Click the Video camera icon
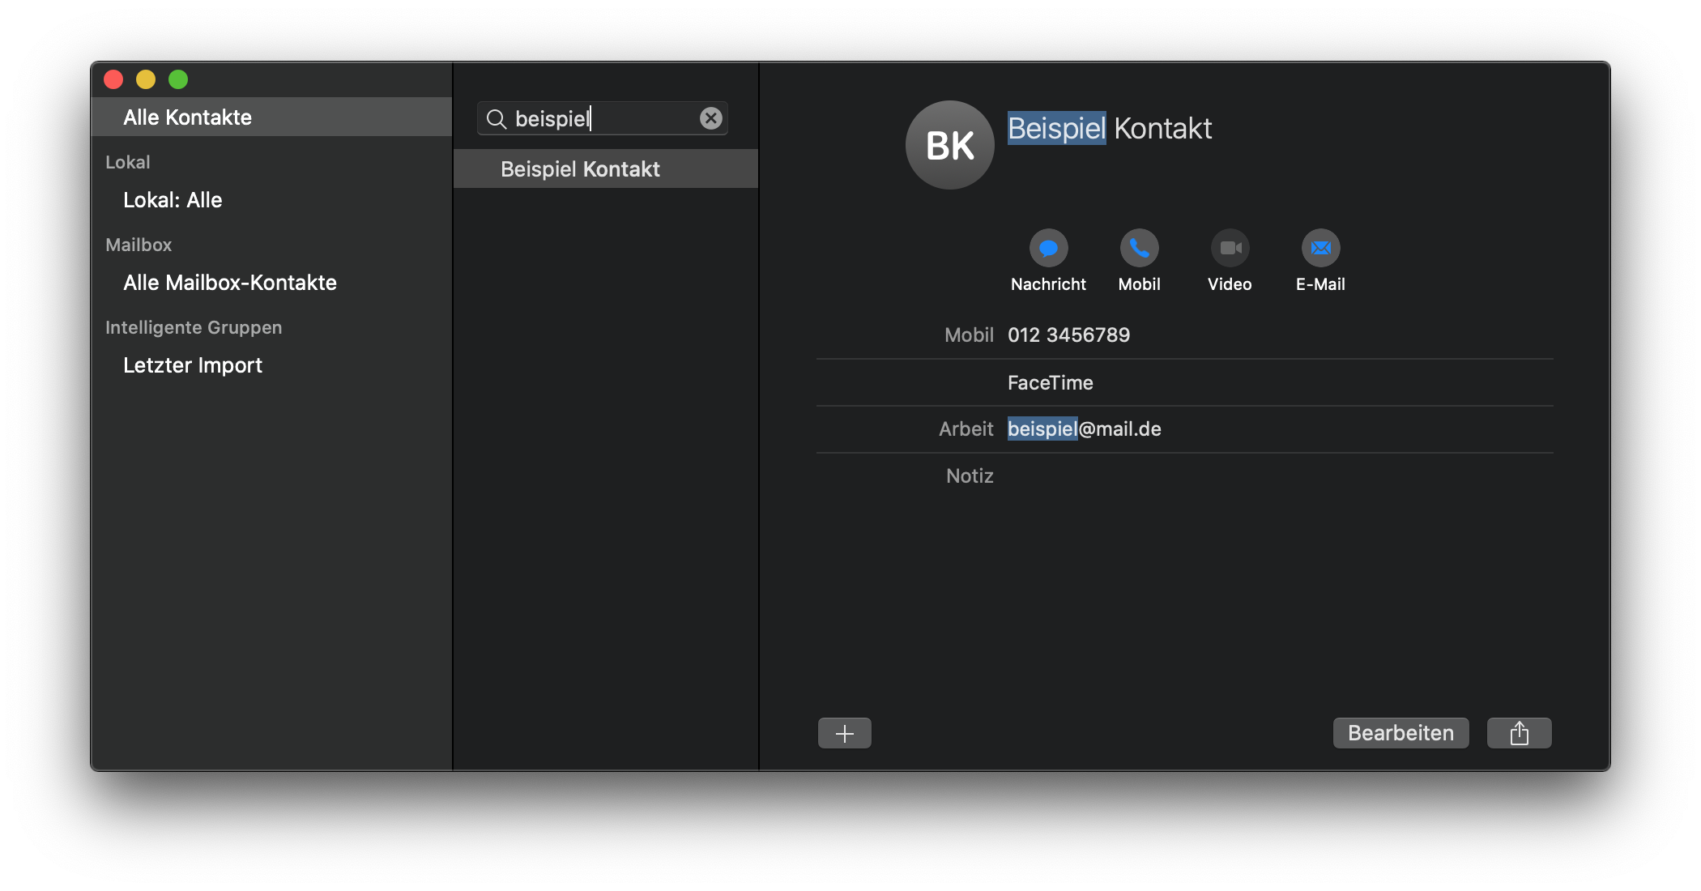The height and width of the screenshot is (891, 1701). click(x=1230, y=248)
